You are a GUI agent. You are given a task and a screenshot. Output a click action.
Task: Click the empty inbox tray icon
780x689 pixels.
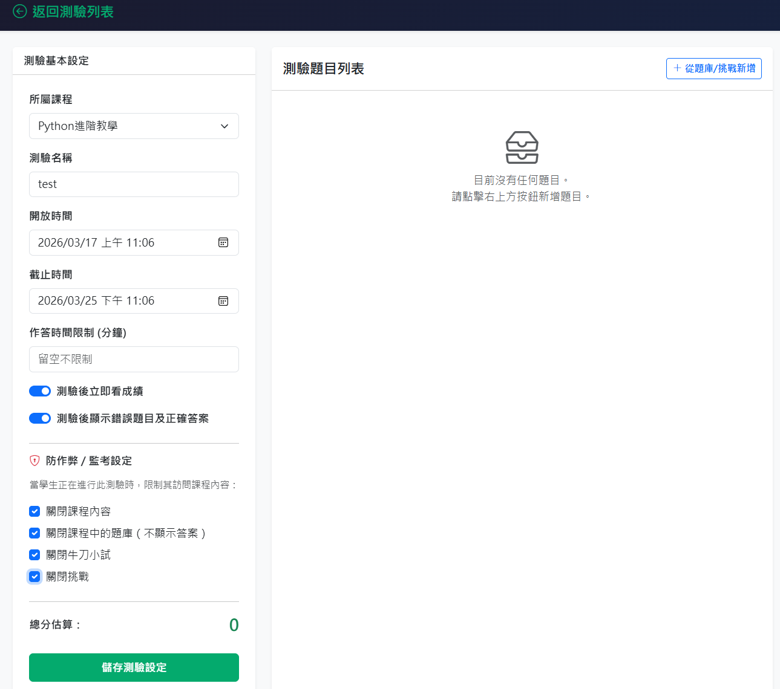point(522,147)
